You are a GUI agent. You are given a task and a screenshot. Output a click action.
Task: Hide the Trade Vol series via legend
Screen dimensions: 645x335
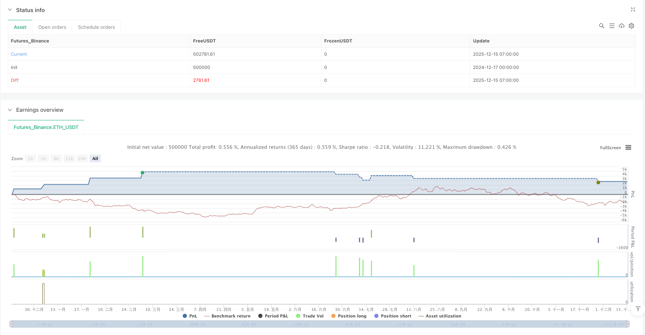pos(309,316)
